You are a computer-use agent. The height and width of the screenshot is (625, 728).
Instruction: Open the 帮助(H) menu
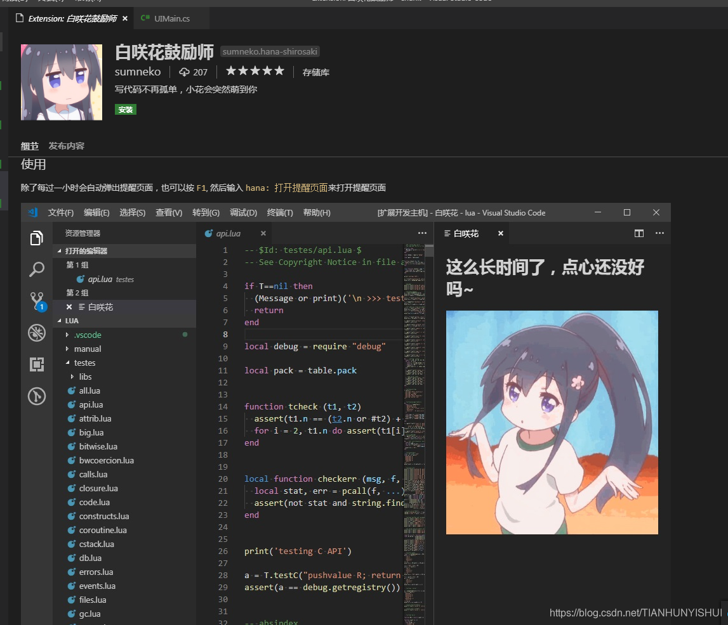pyautogui.click(x=317, y=213)
